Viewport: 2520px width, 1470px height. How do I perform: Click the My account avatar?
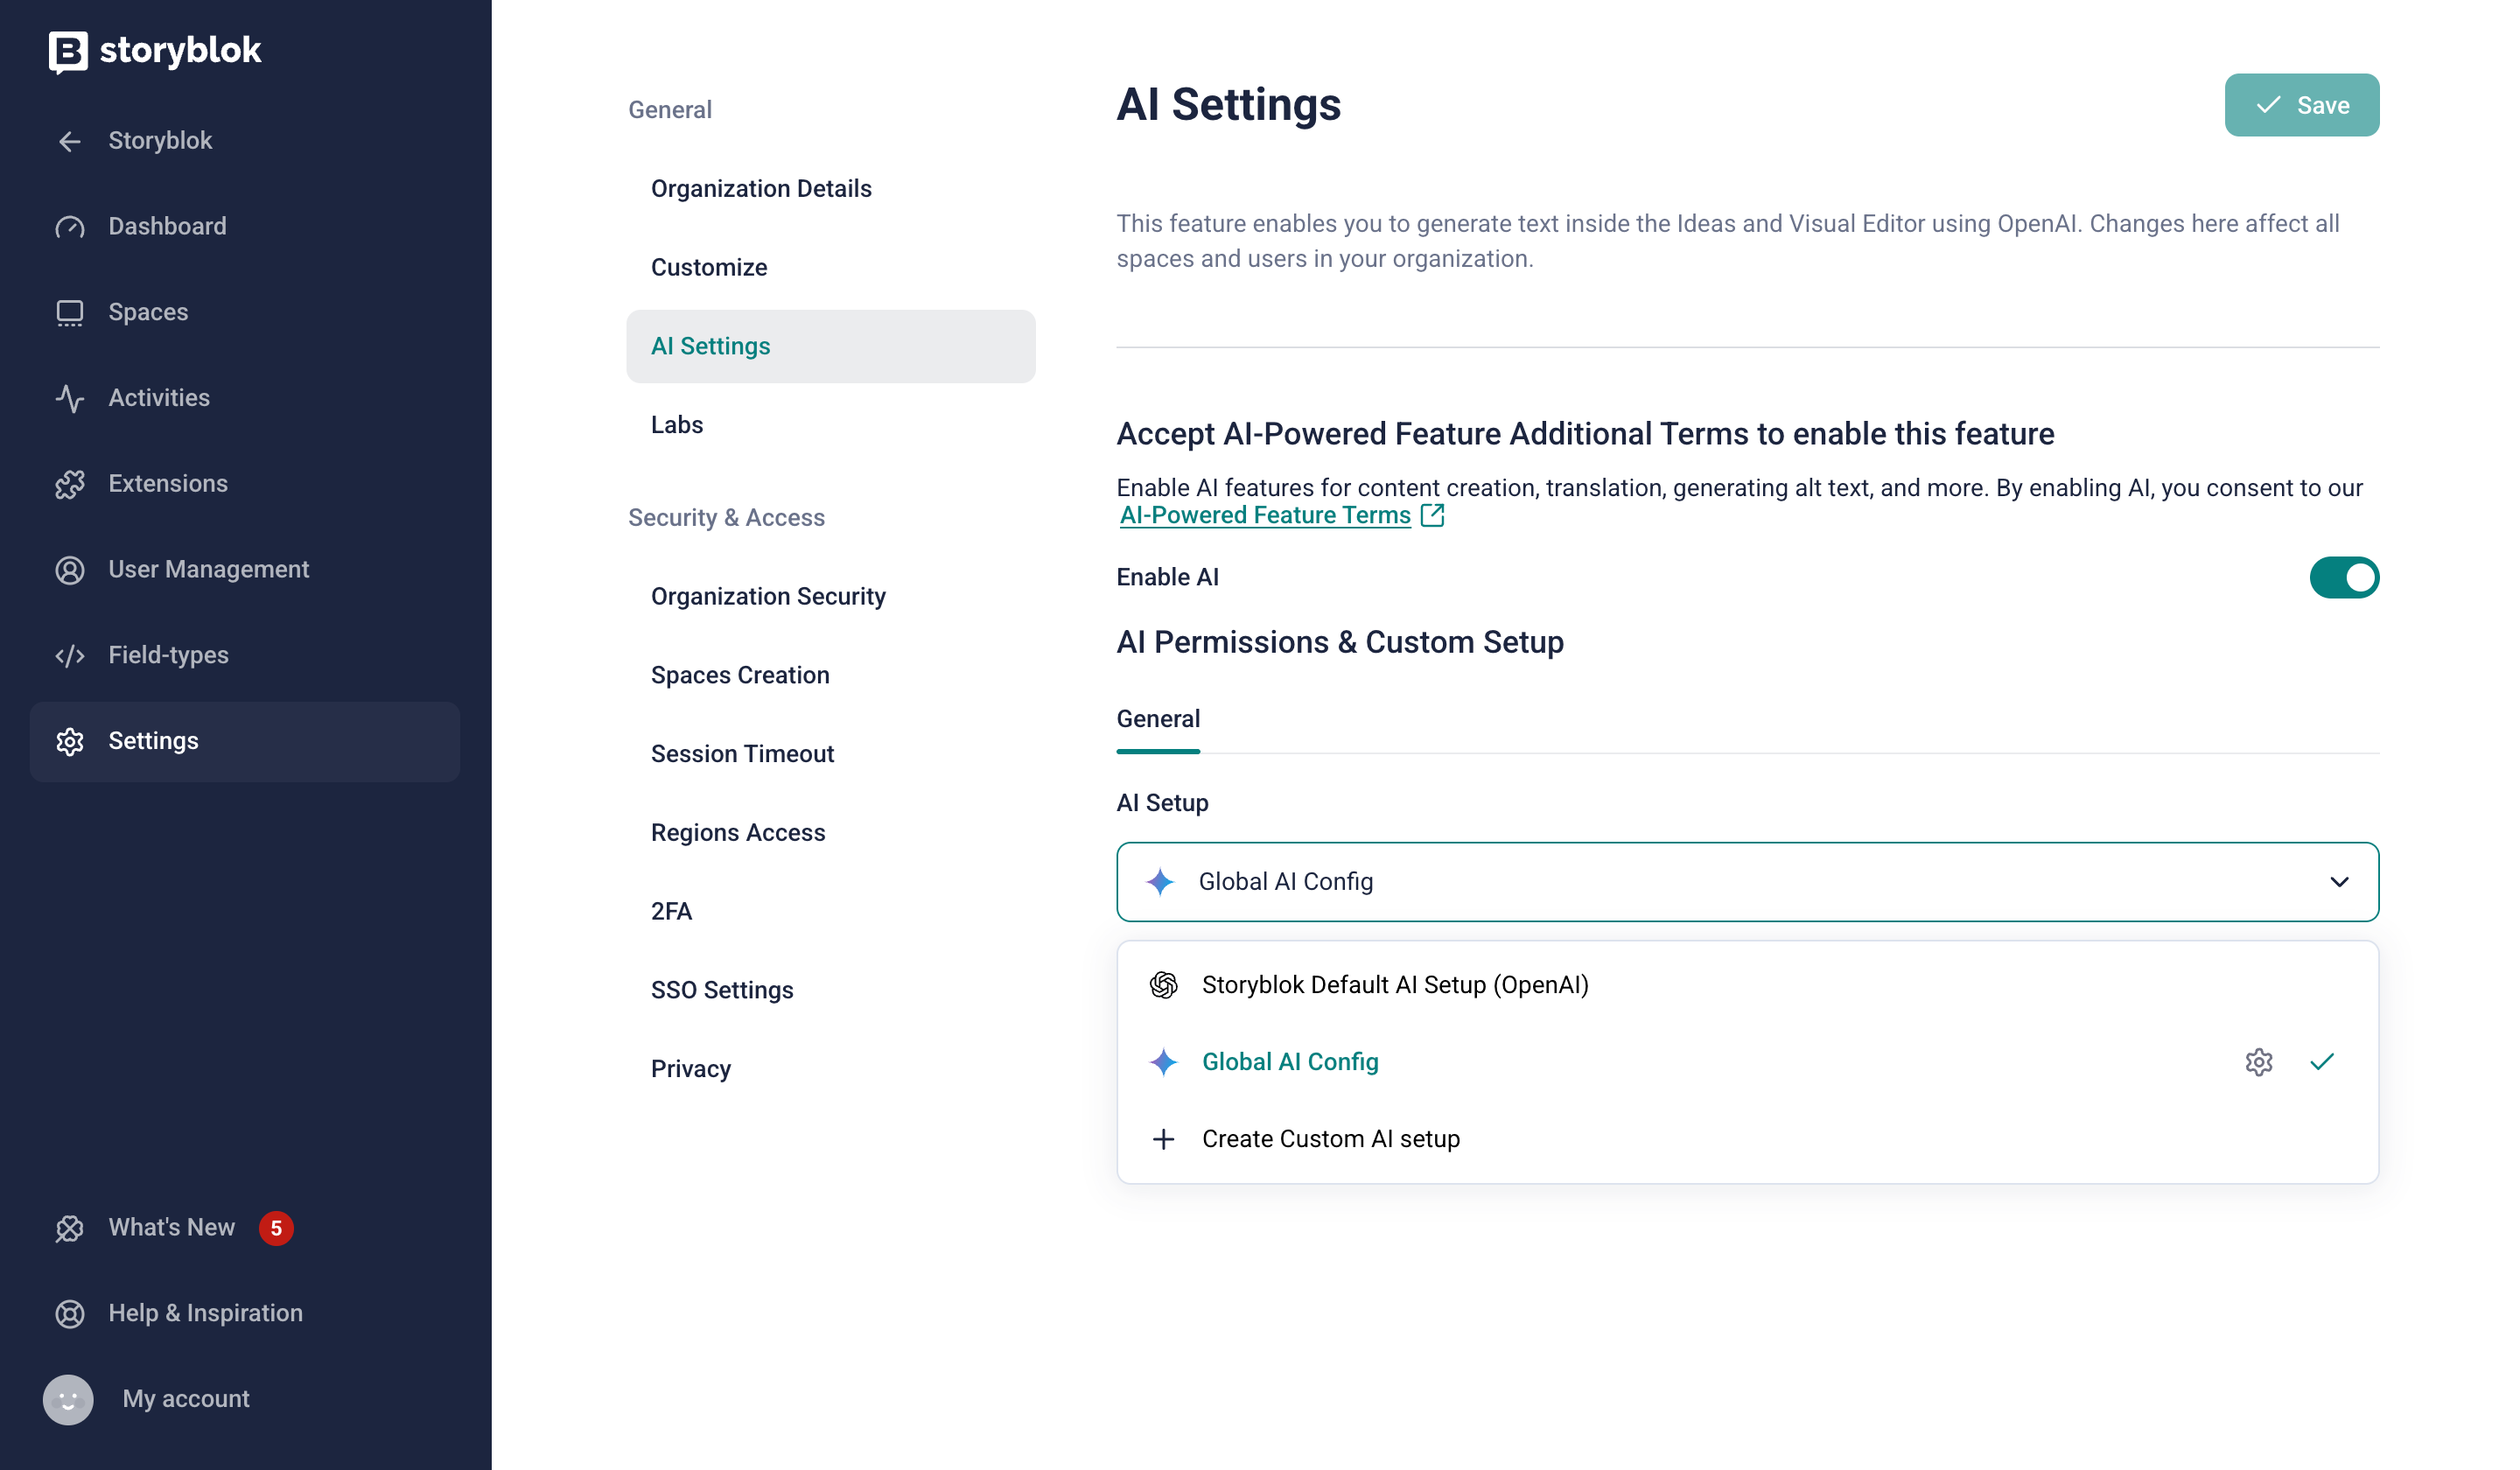(68, 1399)
